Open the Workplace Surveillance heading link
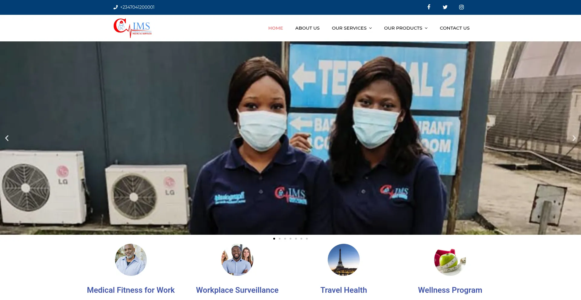 pos(237,290)
